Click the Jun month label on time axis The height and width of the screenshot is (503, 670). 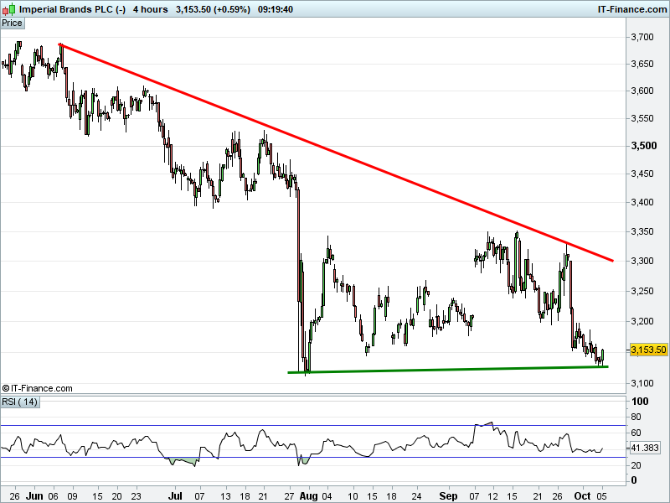click(x=34, y=496)
